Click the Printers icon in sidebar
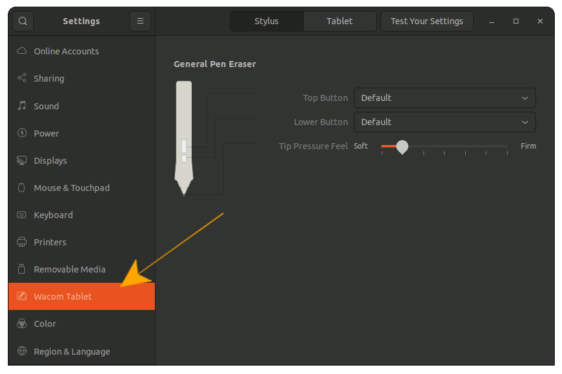The height and width of the screenshot is (374, 562). pos(22,242)
